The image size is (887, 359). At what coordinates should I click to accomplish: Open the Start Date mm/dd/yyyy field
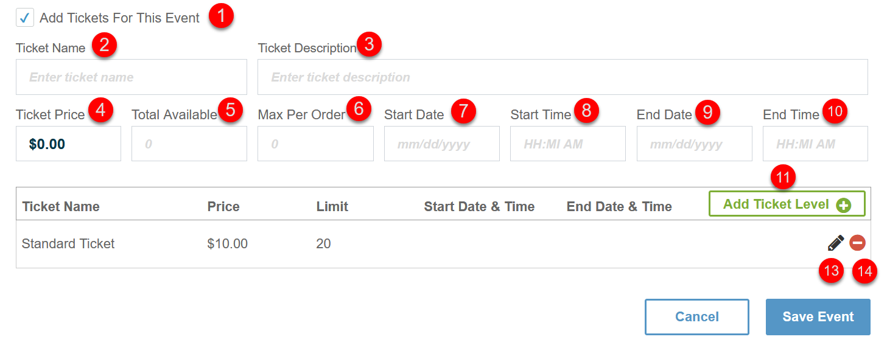442,144
